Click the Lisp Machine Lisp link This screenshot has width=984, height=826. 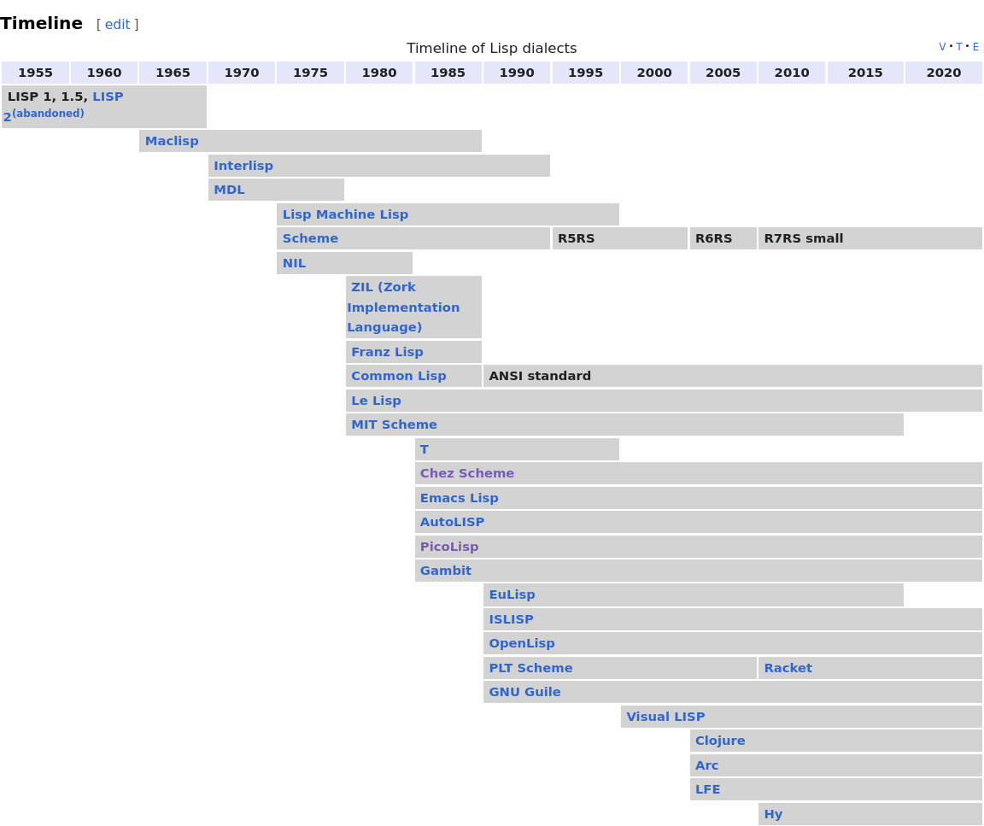pos(345,214)
